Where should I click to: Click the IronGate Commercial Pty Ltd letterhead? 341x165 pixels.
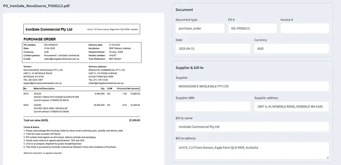[x=49, y=29]
